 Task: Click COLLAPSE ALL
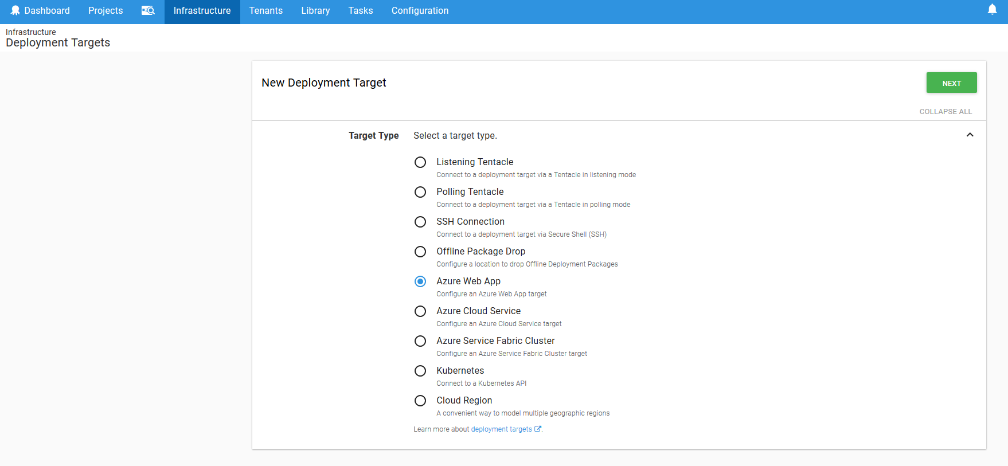946,111
